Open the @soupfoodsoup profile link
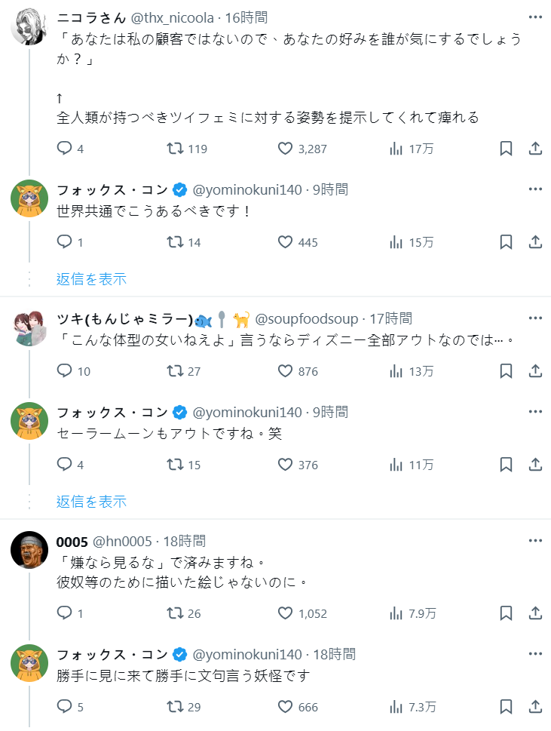Viewport: 551px width, 731px height. tap(307, 319)
